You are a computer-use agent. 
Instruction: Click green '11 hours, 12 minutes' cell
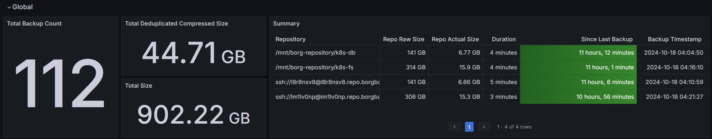tap(606, 53)
